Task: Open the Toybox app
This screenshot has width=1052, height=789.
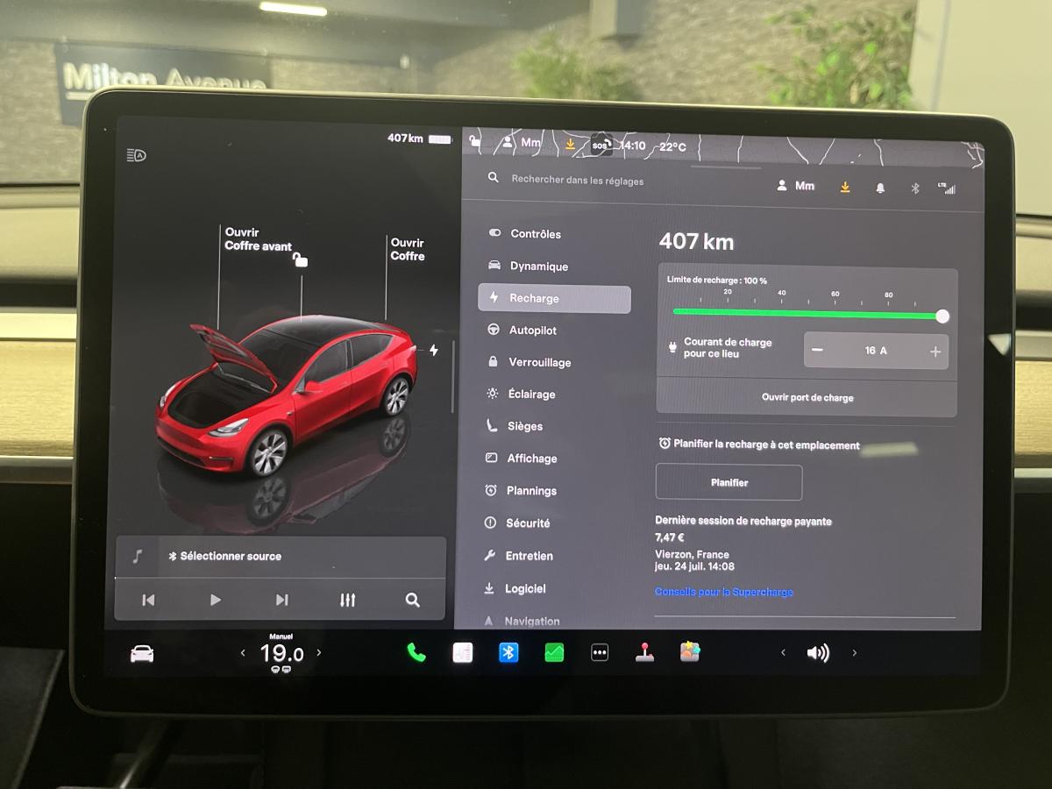Action: click(690, 651)
